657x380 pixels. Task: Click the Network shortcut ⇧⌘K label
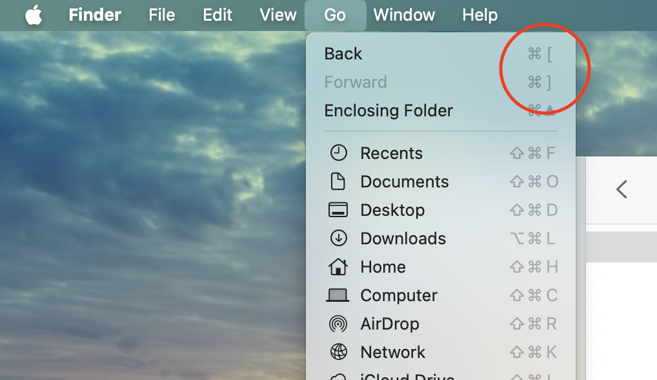click(x=533, y=352)
